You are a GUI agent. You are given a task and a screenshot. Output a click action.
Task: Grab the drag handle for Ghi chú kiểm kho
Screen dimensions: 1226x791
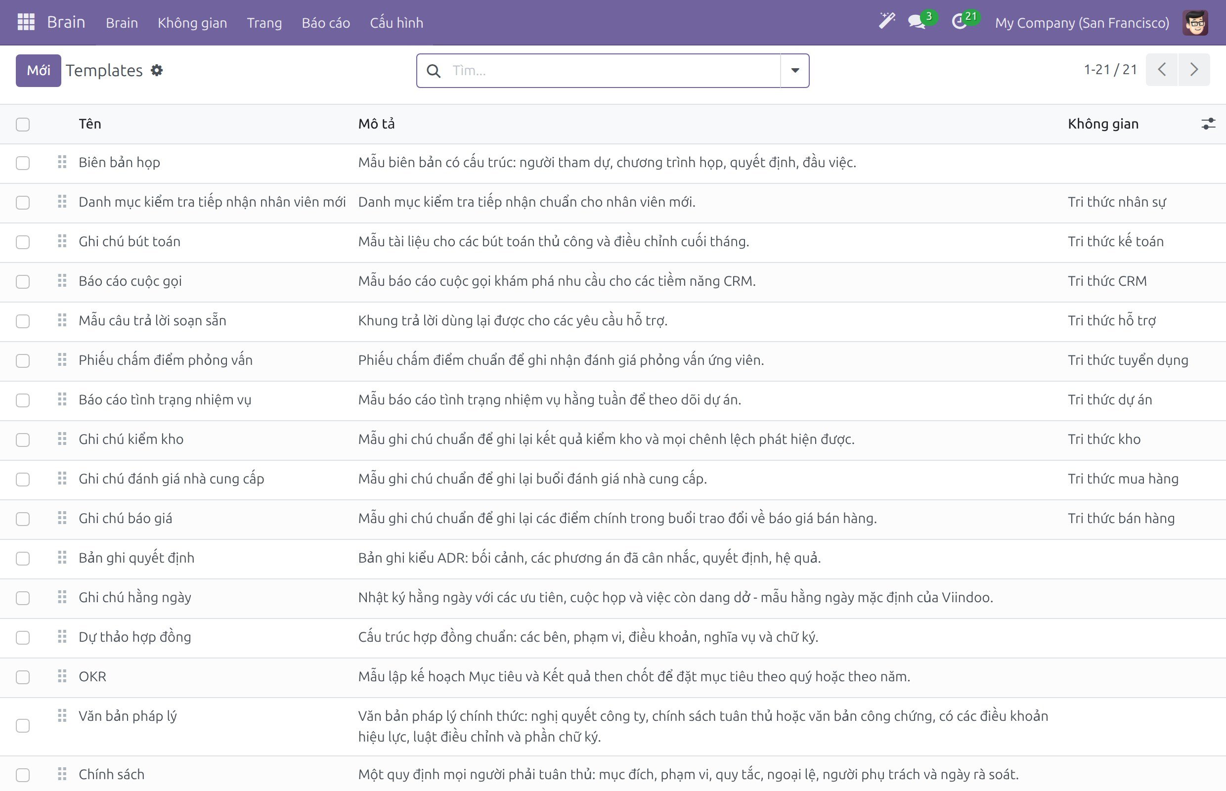point(62,439)
